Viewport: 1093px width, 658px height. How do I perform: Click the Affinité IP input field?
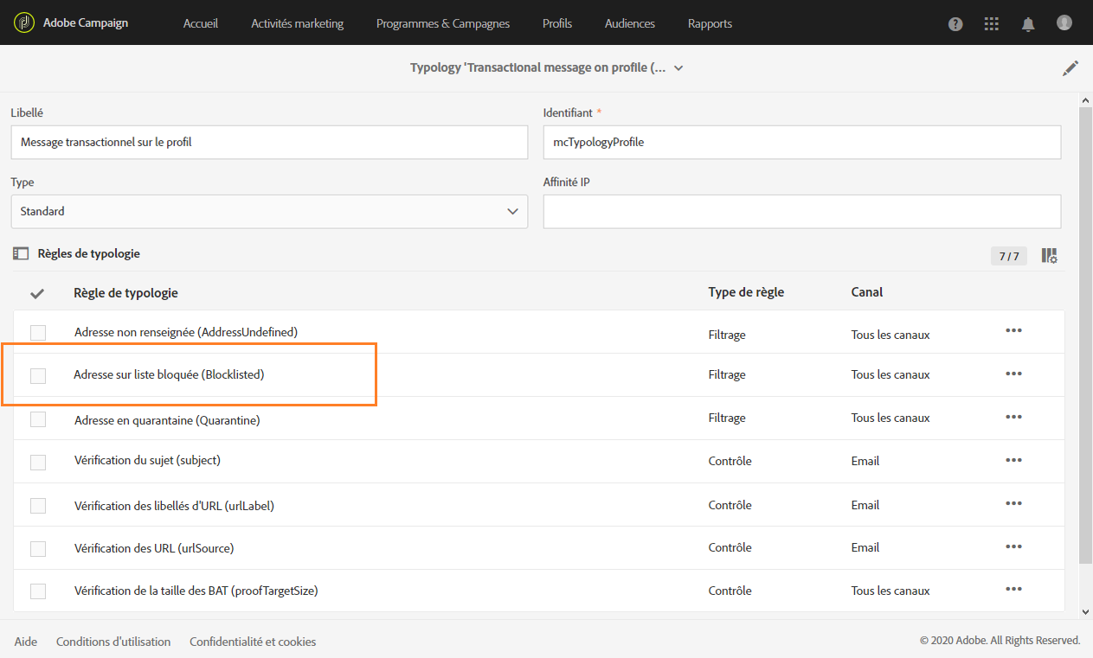[x=801, y=211]
